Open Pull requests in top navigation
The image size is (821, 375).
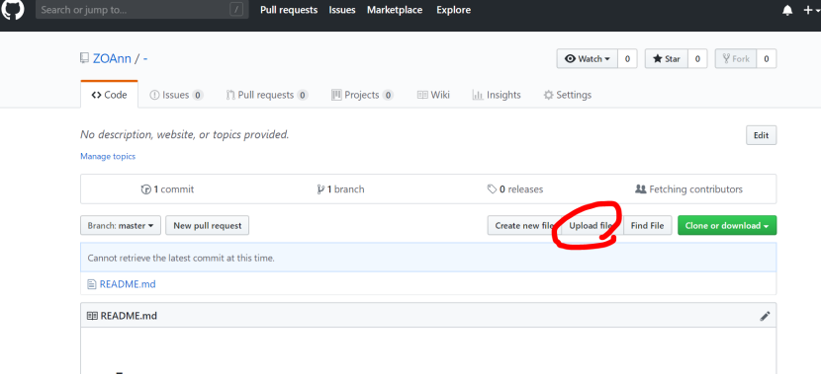(x=289, y=10)
